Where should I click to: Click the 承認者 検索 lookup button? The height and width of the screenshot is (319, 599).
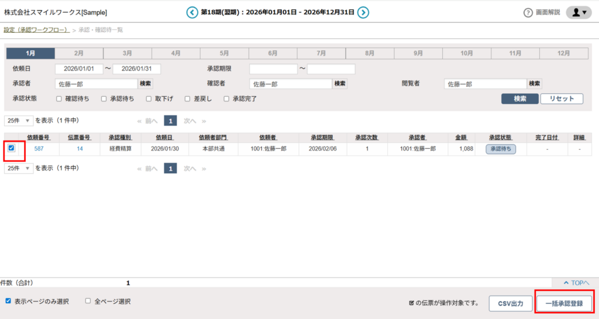click(x=145, y=84)
